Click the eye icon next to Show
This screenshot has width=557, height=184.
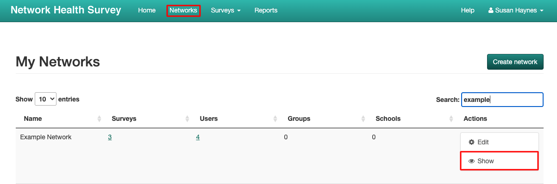472,161
